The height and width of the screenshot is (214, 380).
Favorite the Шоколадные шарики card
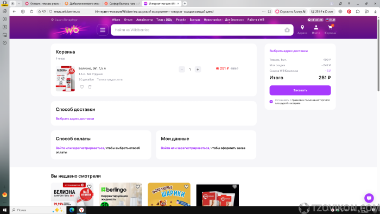(x=186, y=187)
